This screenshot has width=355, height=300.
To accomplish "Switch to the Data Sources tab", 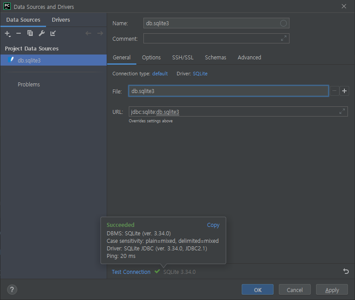I will pyautogui.click(x=23, y=19).
